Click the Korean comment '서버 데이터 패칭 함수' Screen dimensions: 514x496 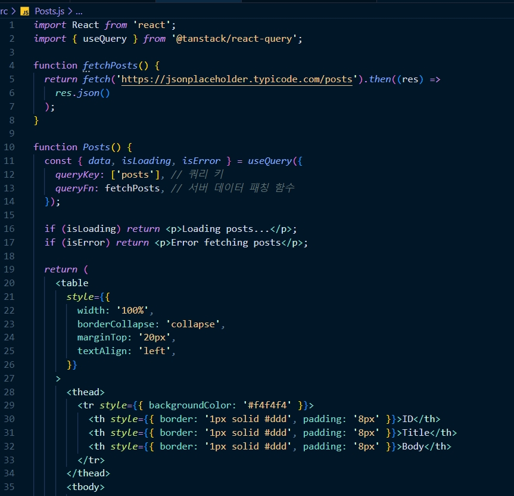(241, 188)
